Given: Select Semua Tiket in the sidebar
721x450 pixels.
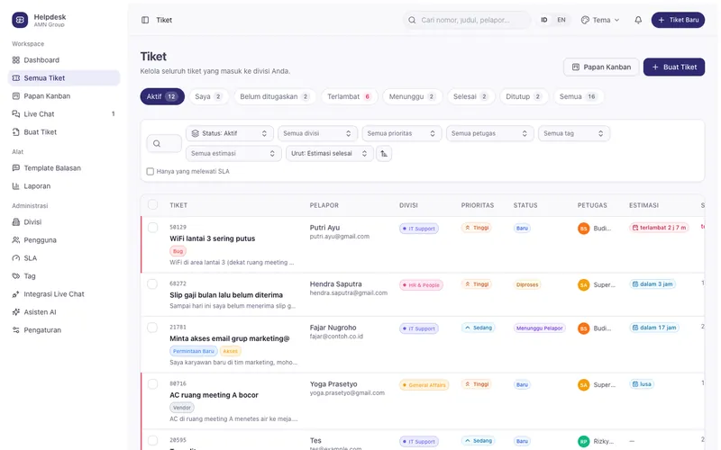Looking at the screenshot, I should click(x=64, y=78).
